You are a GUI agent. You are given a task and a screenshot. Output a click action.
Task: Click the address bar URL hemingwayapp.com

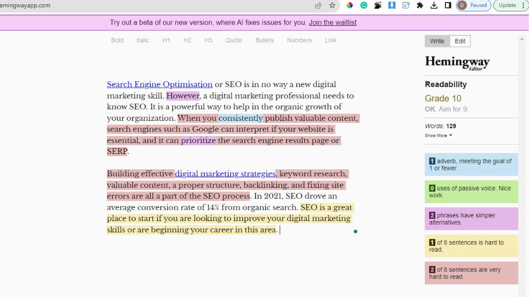click(x=25, y=5)
